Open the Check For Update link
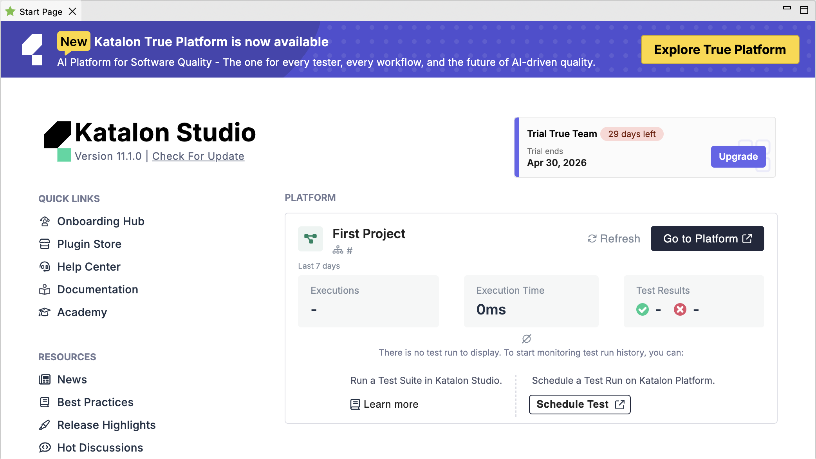 pos(198,156)
